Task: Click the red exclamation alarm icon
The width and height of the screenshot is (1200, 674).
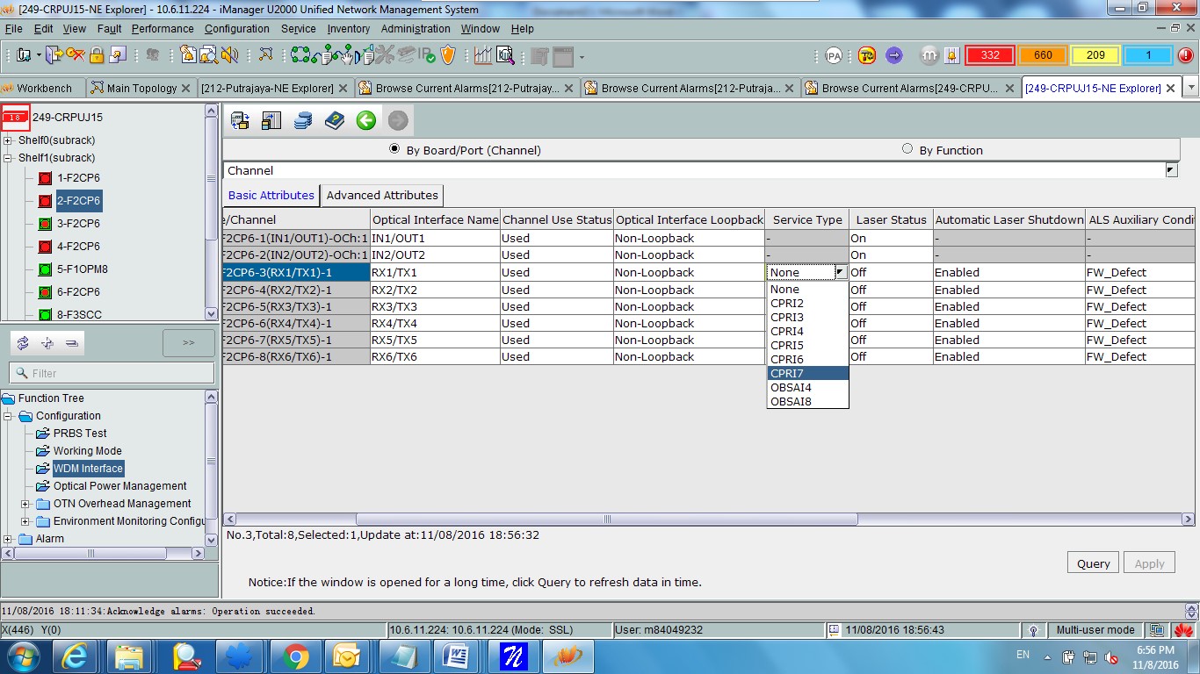Action: tap(1185, 55)
